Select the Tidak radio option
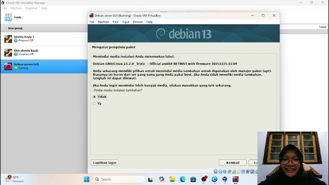This screenshot has width=329, height=185. (x=94, y=97)
